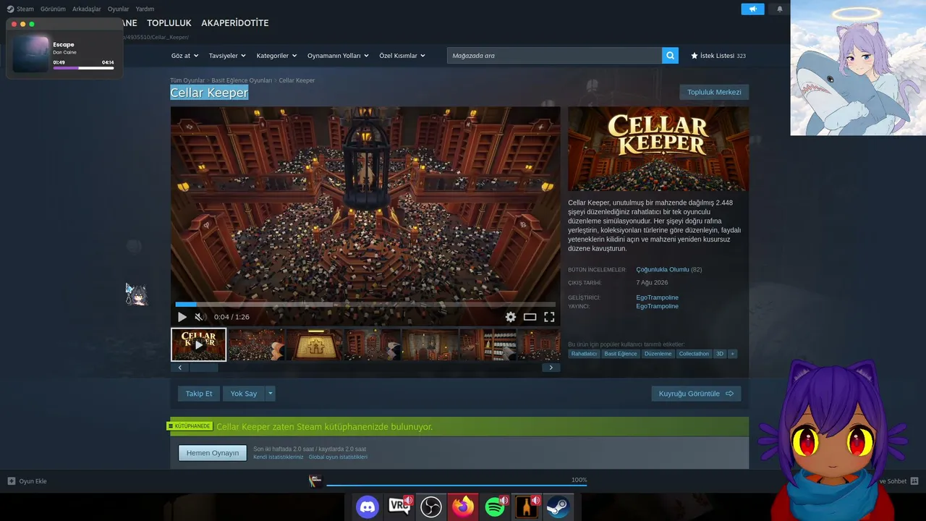926x521 pixels.
Task: Open the Steam announcements megaphone button
Action: pos(753,9)
